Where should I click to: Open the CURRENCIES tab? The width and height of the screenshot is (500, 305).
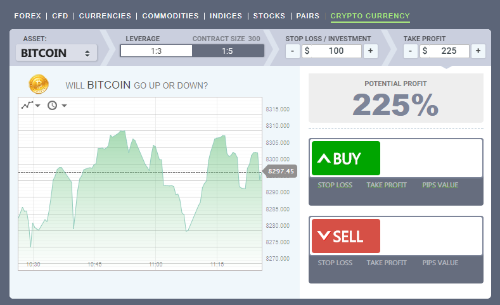pos(105,16)
